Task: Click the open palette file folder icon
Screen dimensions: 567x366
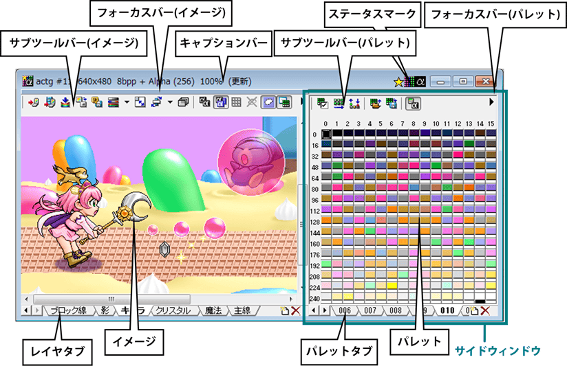Action: pos(376,104)
